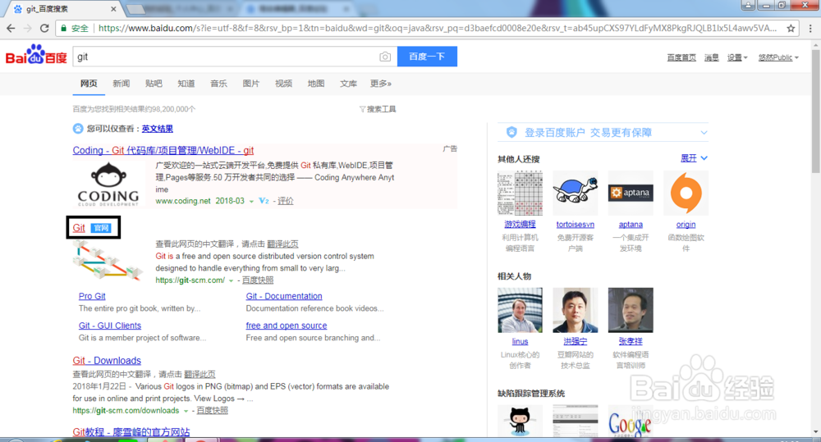Switch to the 音乐 tab
The image size is (821, 442).
218,84
